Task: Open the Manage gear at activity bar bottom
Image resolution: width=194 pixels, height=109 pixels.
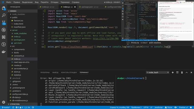Action: pos(4,102)
